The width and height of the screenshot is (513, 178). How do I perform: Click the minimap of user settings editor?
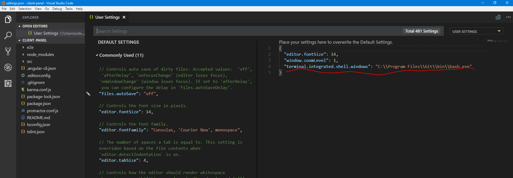pos(497,41)
